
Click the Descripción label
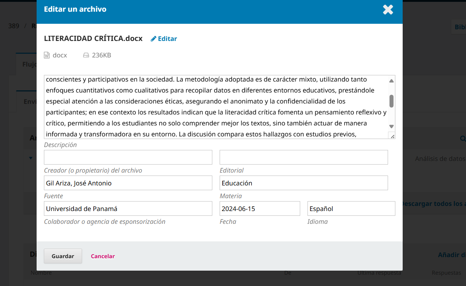click(x=60, y=145)
